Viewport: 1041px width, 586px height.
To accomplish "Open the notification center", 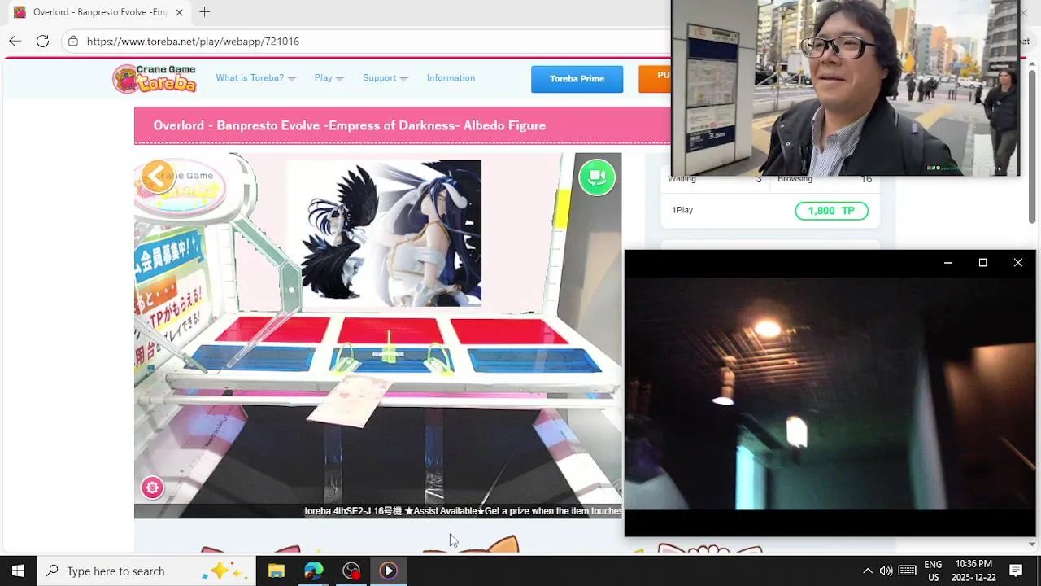I will 1016,571.
